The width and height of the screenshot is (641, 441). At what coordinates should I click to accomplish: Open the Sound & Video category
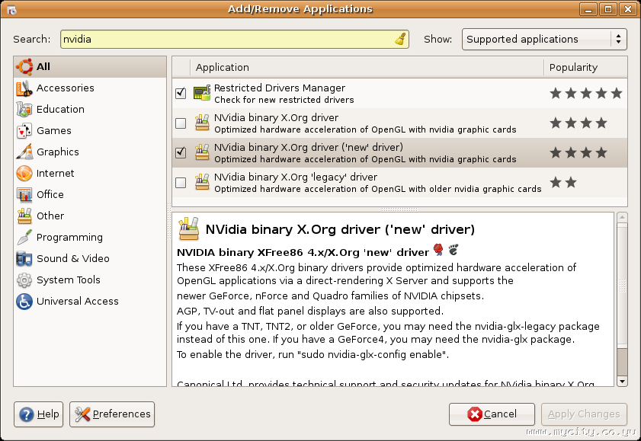point(90,258)
